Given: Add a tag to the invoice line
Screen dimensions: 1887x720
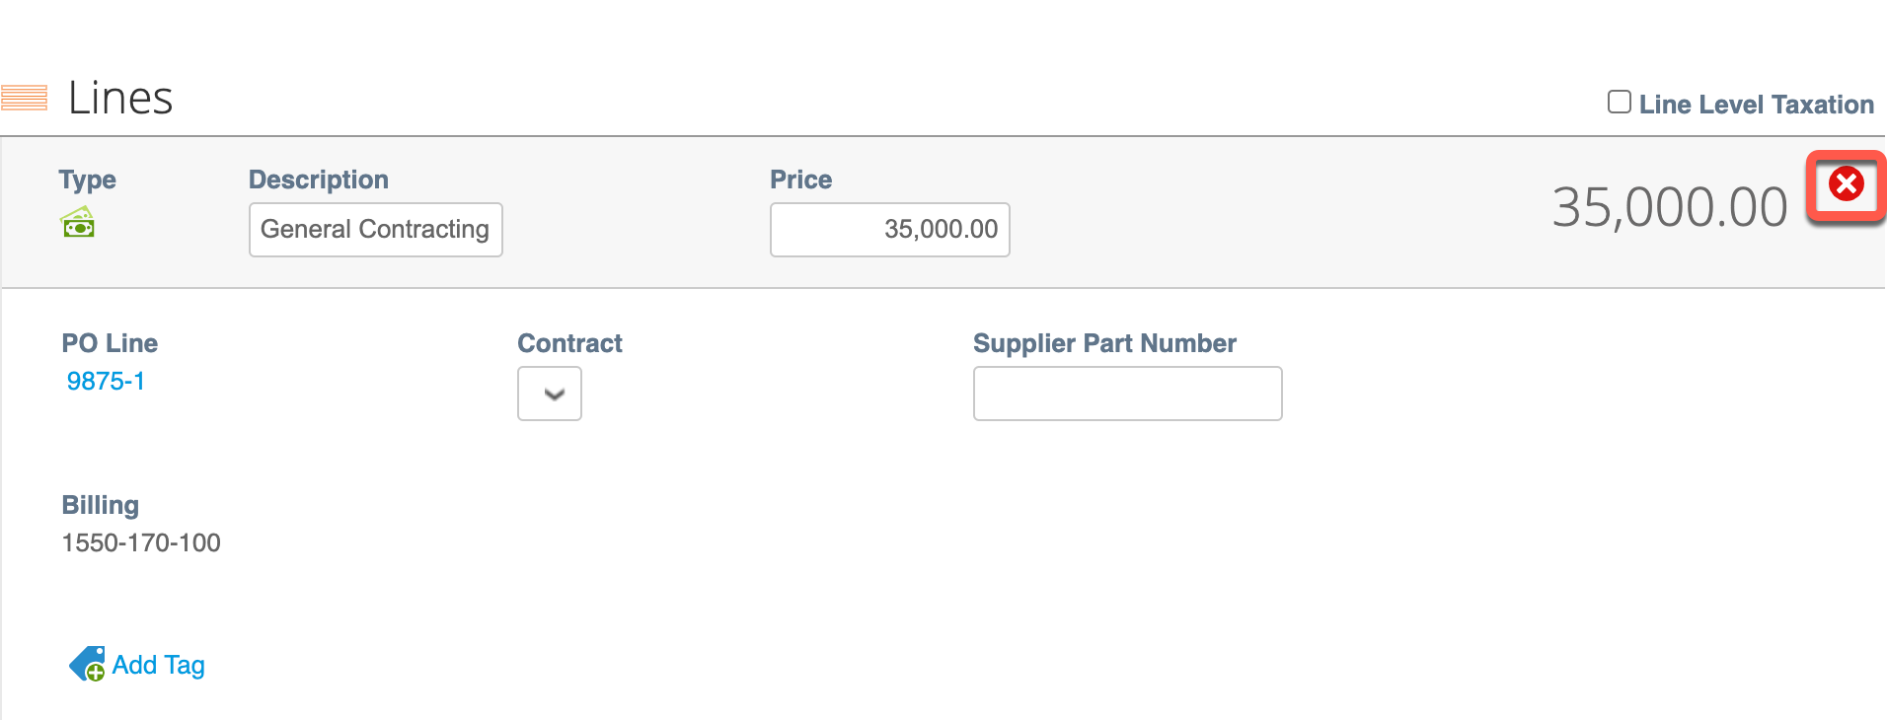Looking at the screenshot, I should [158, 664].
